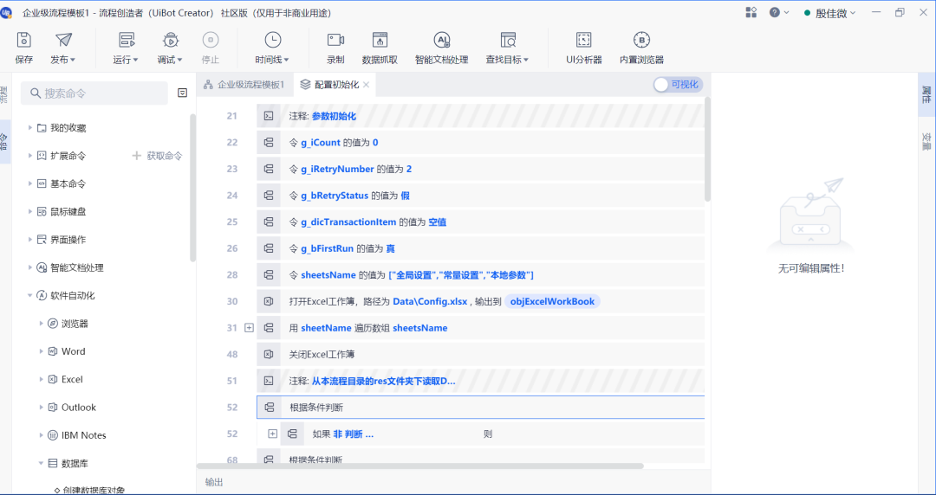This screenshot has width=936, height=495.
Task: Click the Excel icon on line 48 关闭Excel工作簿
Action: 269,354
